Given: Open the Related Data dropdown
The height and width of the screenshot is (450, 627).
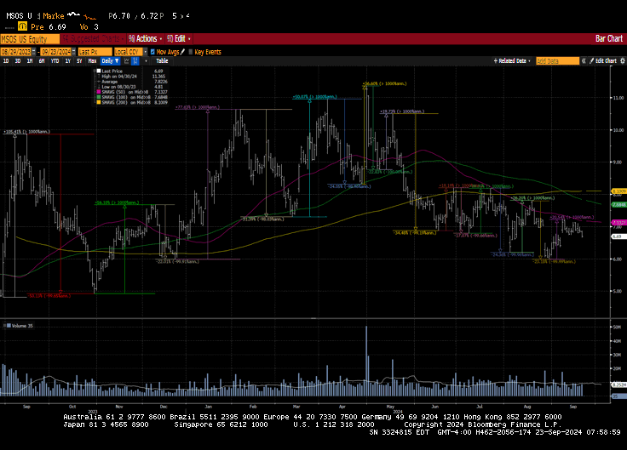Looking at the screenshot, I should pos(512,61).
